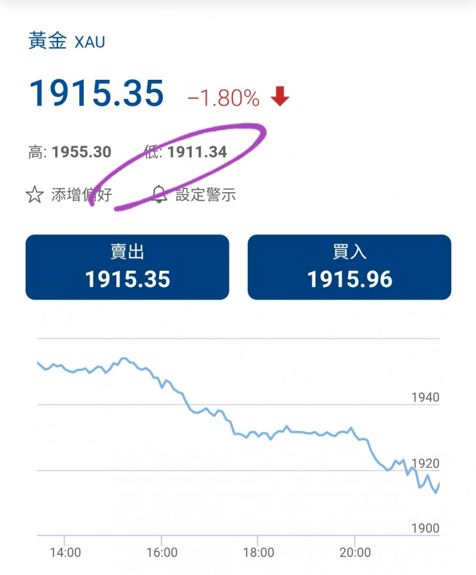
Task: Click the −1.80% change percentage
Action: pyautogui.click(x=224, y=98)
